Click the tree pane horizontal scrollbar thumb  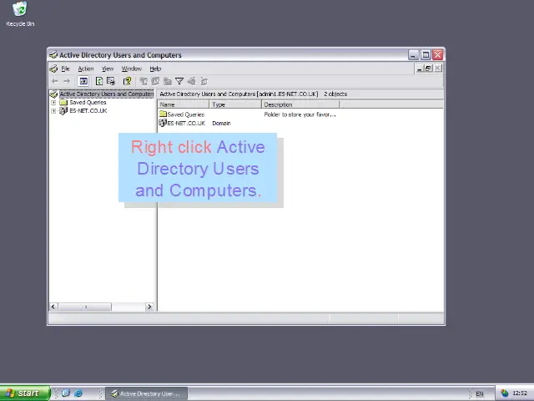tap(85, 307)
